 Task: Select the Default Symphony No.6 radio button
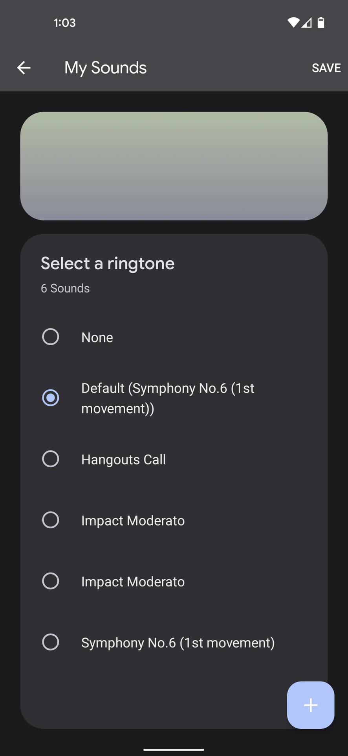[x=51, y=398]
